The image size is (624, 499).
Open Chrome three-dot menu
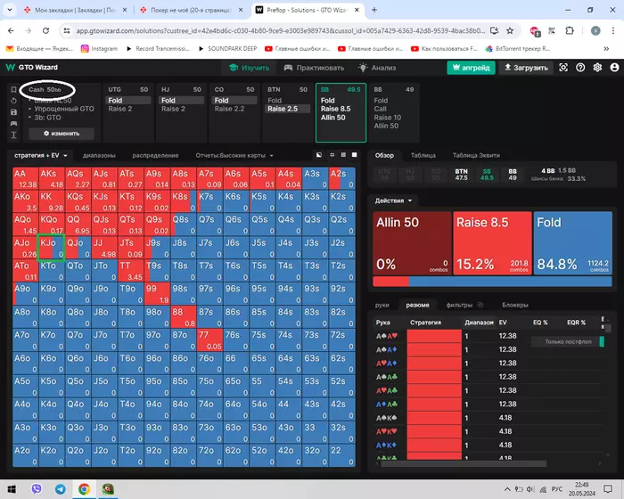tap(613, 30)
